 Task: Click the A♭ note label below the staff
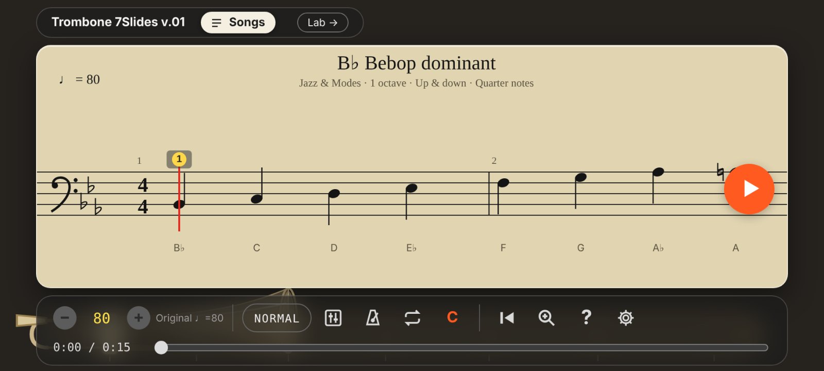pos(658,248)
